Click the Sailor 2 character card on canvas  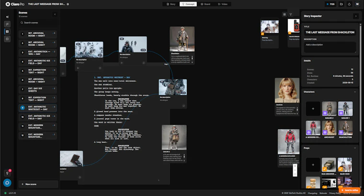point(174,143)
